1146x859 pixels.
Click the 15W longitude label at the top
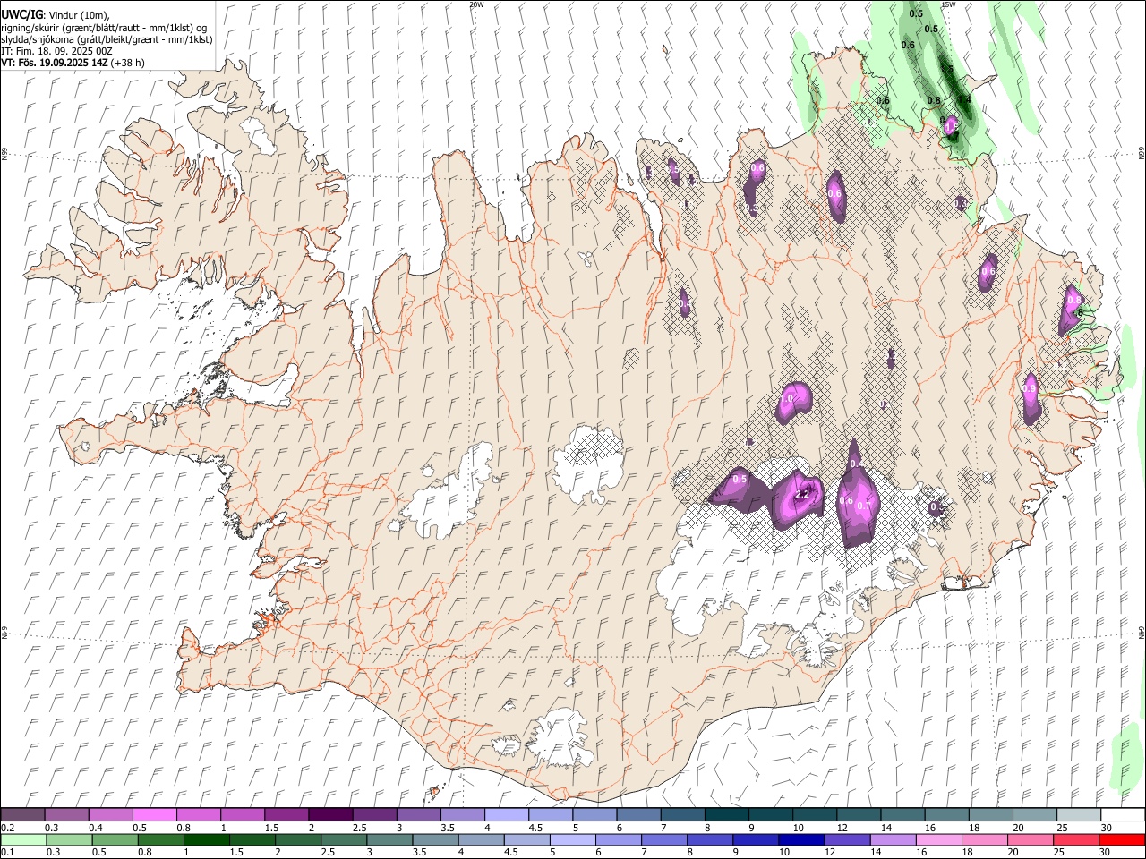(949, 4)
